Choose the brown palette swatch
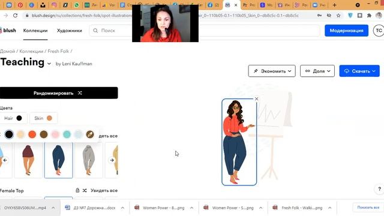The height and width of the screenshot is (216, 384). (44, 134)
